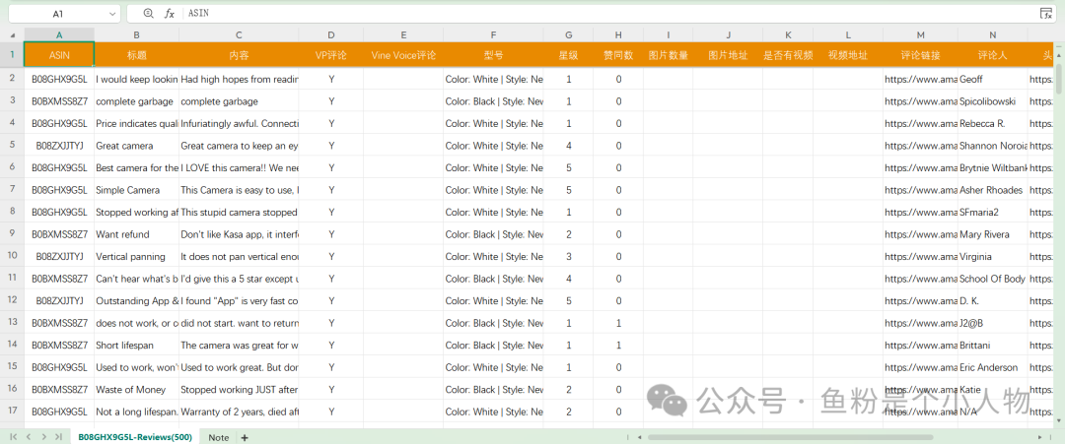Click the 图片地址 header cell
The image size is (1065, 444).
pyautogui.click(x=728, y=55)
